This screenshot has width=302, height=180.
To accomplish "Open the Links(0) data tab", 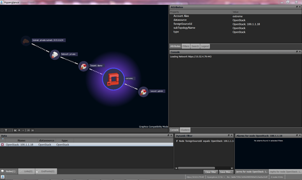I will (x=27, y=171).
